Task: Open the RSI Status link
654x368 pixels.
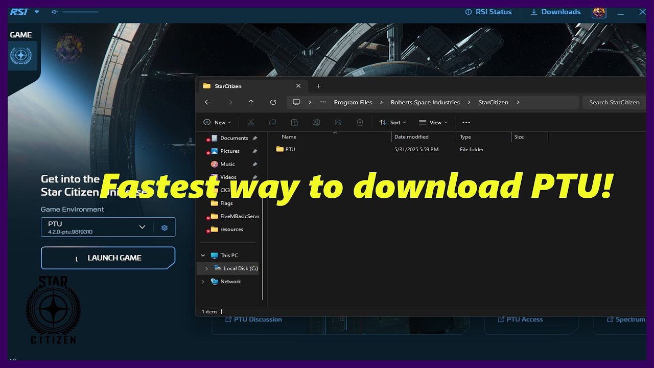Action: pyautogui.click(x=488, y=12)
